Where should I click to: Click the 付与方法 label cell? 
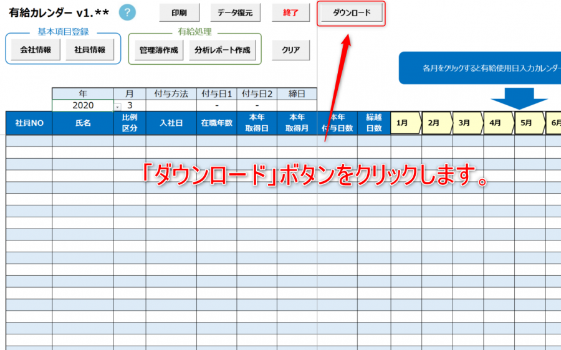171,93
